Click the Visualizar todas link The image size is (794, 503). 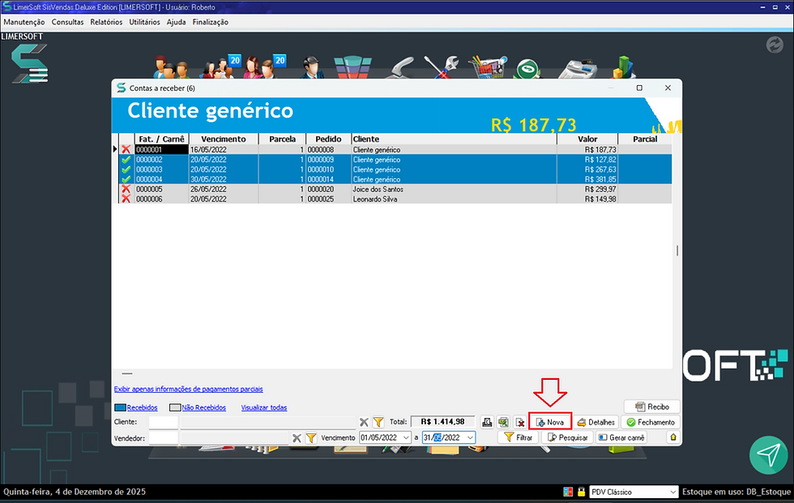(264, 407)
